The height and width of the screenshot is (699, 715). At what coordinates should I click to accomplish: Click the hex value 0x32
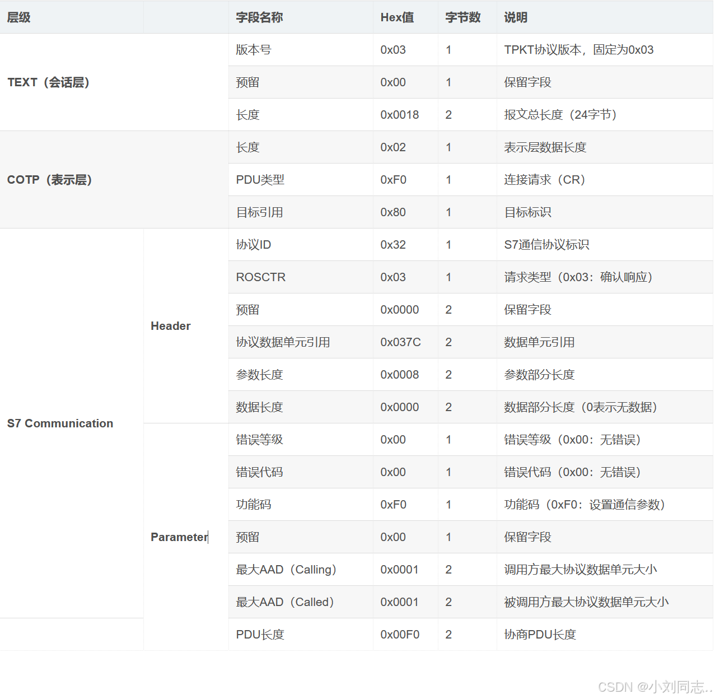point(393,245)
